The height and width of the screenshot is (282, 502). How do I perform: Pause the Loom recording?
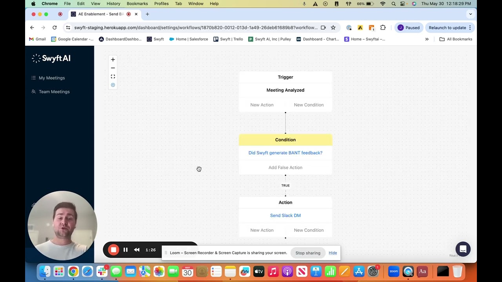pos(125,250)
